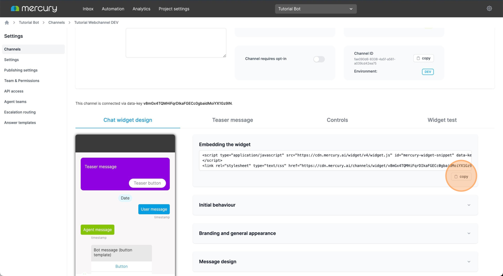Click the green Agent message bubble
The image size is (503, 276).
click(x=97, y=229)
